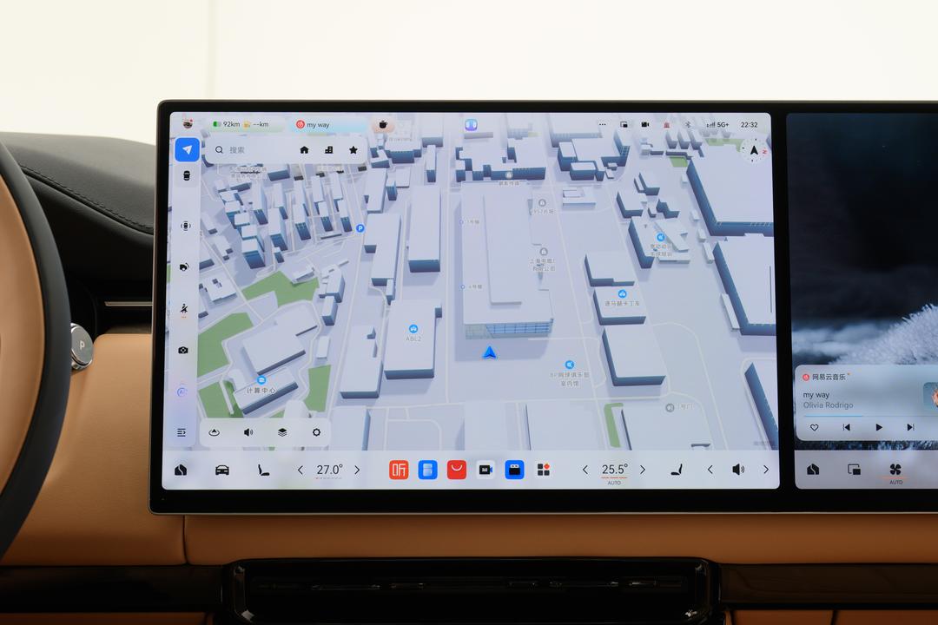Open the surround-view car icon in sidebar
Screen dimensions: 938x625
pyautogui.click(x=186, y=226)
